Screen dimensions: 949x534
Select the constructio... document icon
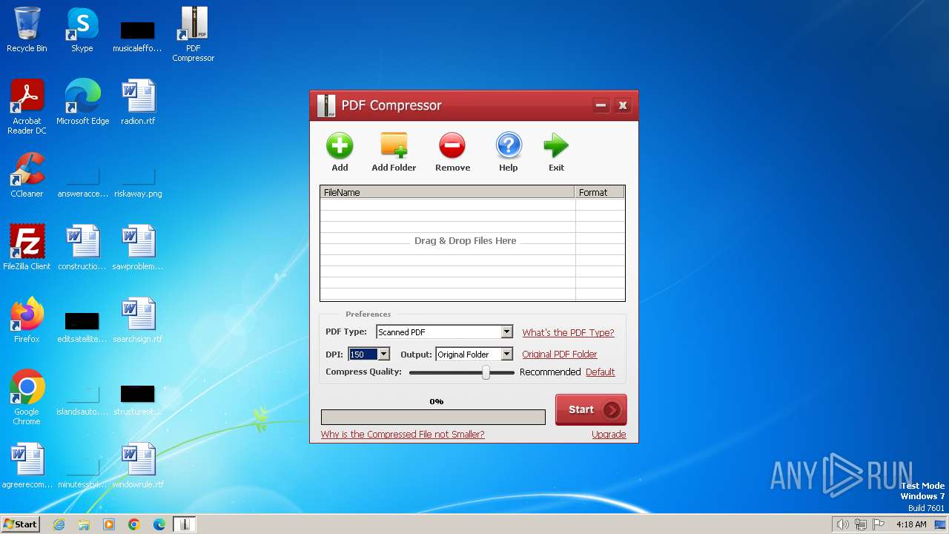(x=82, y=248)
